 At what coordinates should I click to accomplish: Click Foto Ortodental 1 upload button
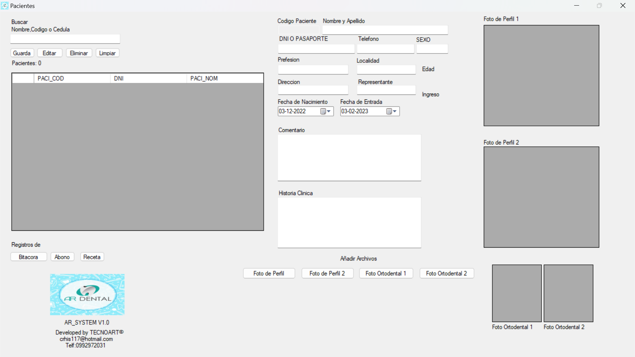386,273
